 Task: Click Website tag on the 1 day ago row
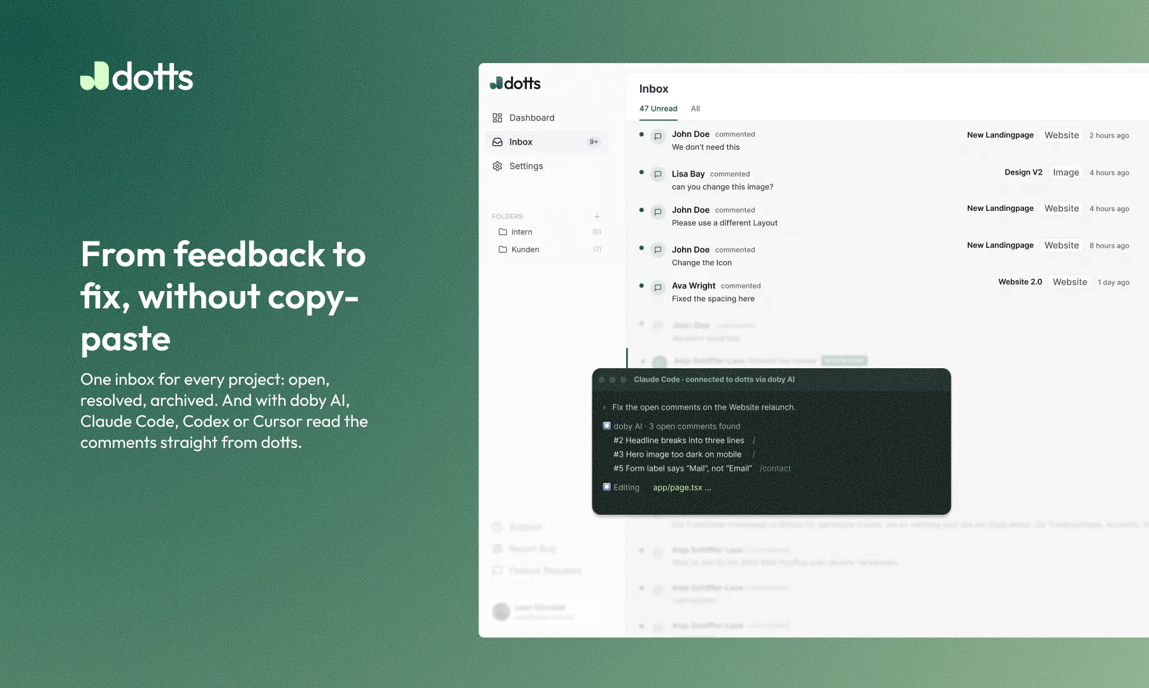pyautogui.click(x=1070, y=282)
